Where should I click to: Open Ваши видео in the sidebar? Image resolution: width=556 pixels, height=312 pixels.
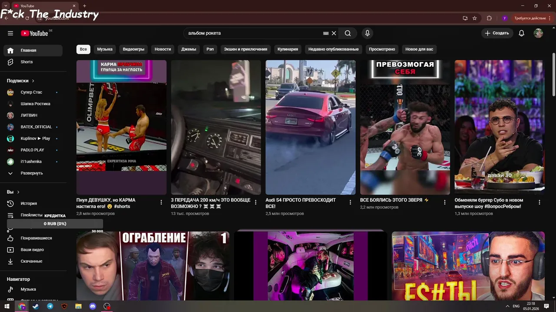point(33,250)
